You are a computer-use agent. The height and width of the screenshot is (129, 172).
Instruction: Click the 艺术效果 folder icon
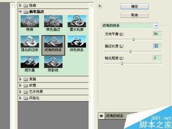26,92
